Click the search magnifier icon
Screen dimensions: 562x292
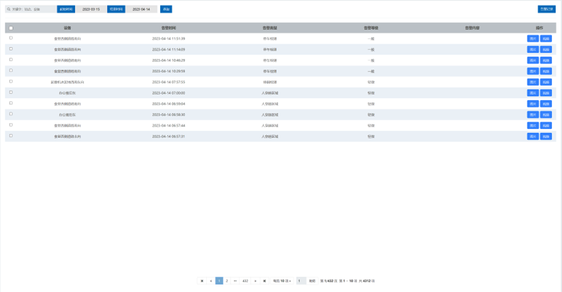[x=9, y=9]
